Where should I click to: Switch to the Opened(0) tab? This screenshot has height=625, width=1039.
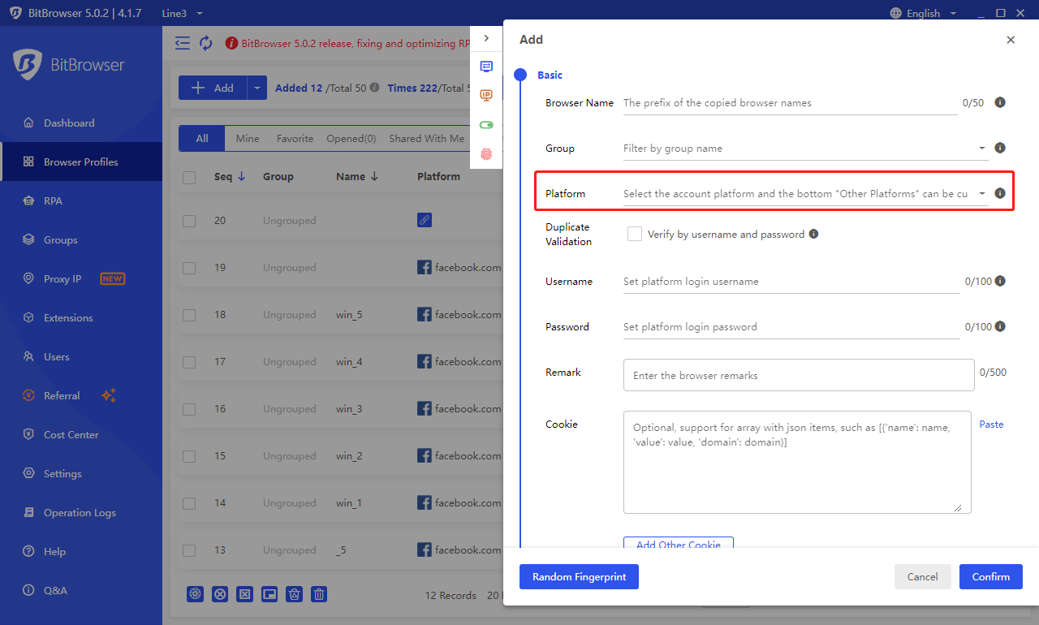pyautogui.click(x=351, y=139)
